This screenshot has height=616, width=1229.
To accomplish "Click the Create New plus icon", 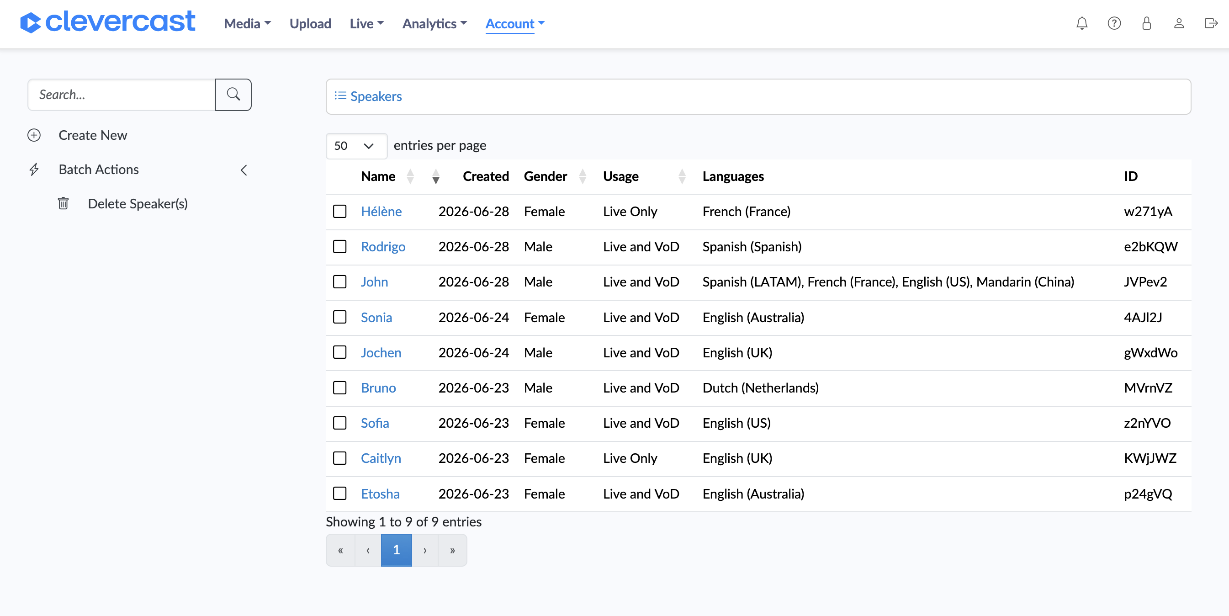I will click(34, 136).
